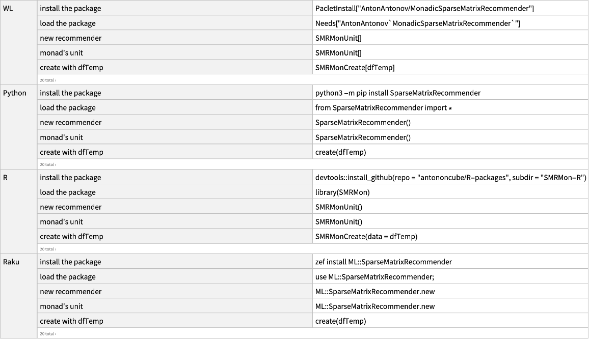Image resolution: width=589 pixels, height=339 pixels.
Task: Select 'python3 -m pip install SparseMatrixRecommender' cell
Action: [398, 93]
